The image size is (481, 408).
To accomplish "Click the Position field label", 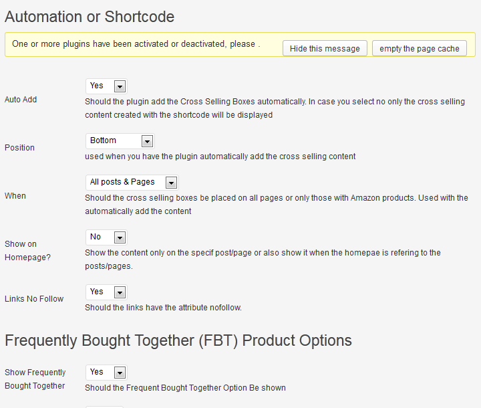I will [19, 147].
